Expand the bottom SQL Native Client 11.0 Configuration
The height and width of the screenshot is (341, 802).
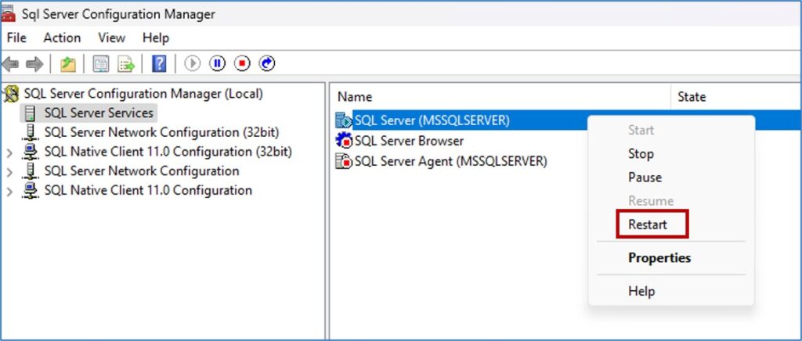(9, 192)
